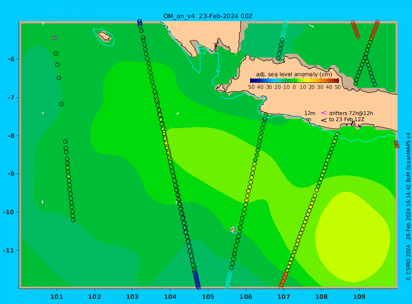The width and height of the screenshot is (412, 304).
Task: Click the longitude axis label 106
Action: point(246,297)
